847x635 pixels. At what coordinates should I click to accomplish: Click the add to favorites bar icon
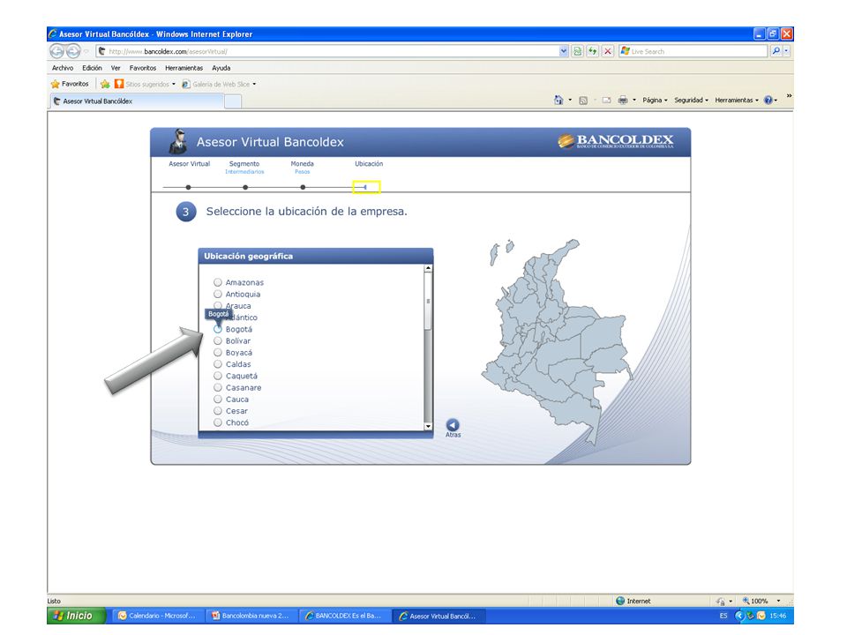(x=105, y=85)
